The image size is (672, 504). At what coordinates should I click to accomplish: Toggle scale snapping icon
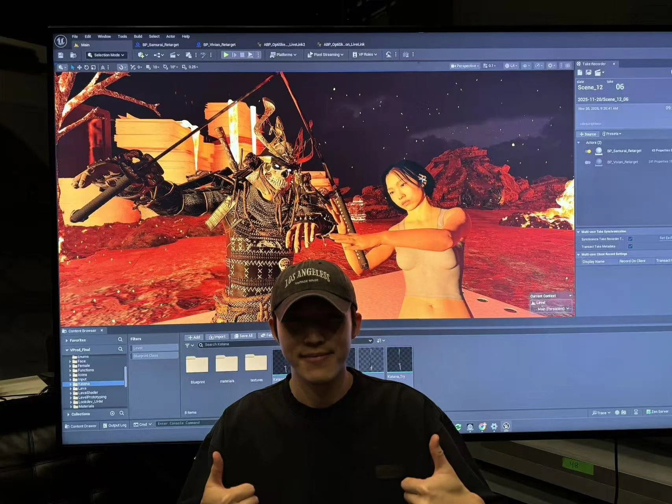tap(184, 67)
